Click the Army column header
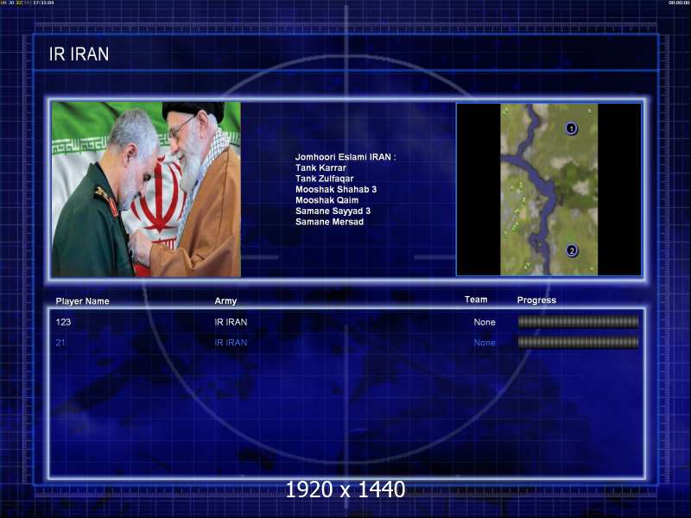The image size is (691, 518). 225,300
